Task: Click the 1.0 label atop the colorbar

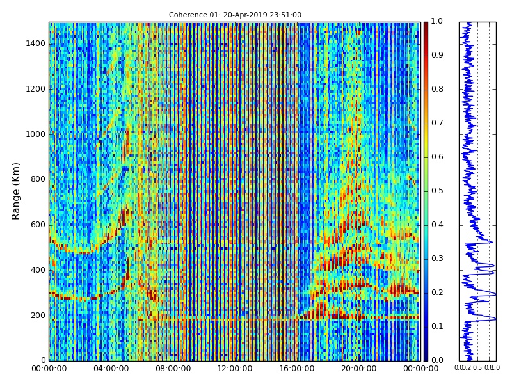Action: pyautogui.click(x=437, y=21)
